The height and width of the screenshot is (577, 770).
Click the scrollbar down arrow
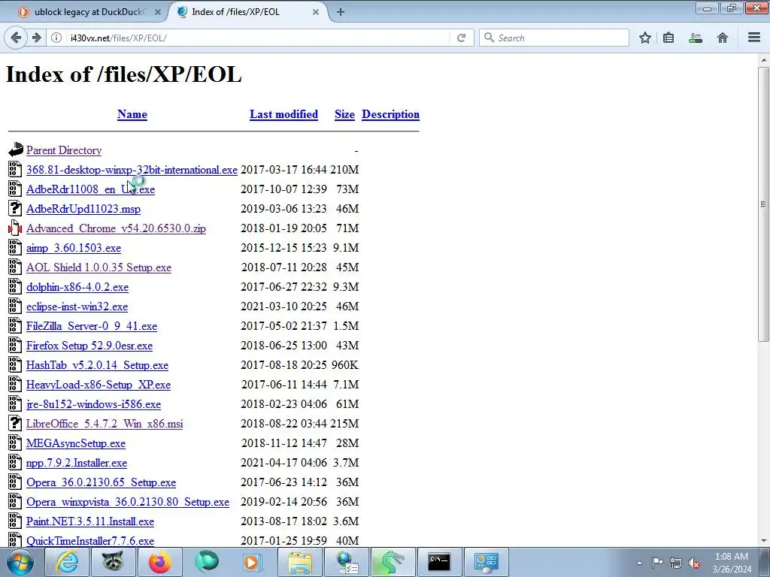(764, 541)
